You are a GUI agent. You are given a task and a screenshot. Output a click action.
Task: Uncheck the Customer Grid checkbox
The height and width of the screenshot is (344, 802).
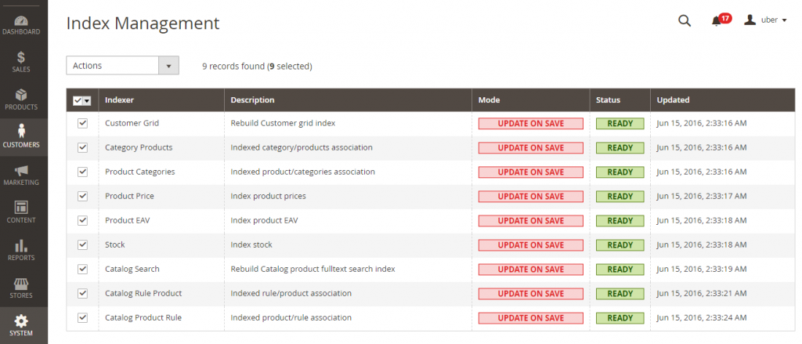[82, 123]
